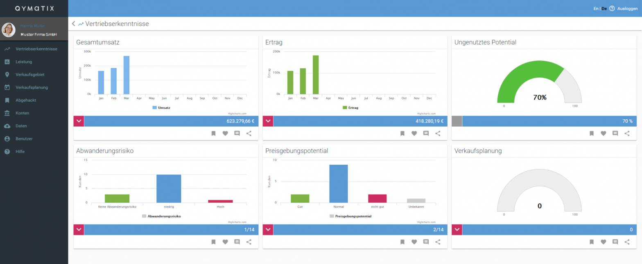The width and height of the screenshot is (642, 264).
Task: Open comments on the Abwanderungsrisiko card
Action: click(237, 242)
